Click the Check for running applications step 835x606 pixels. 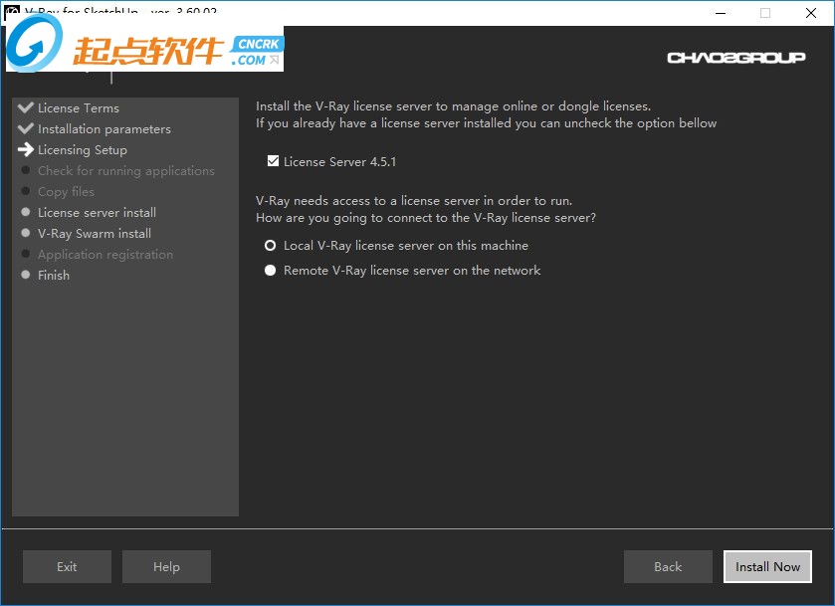click(126, 171)
